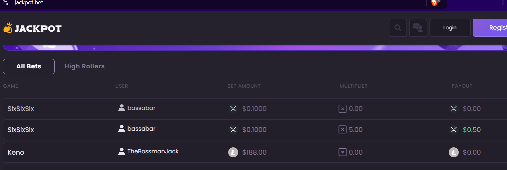Screen dimensions: 507x170
Task: Click user avatar icon in first bassabar row
Action: (122, 108)
